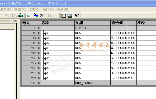Select address cell +12.0

[x=31, y=48]
